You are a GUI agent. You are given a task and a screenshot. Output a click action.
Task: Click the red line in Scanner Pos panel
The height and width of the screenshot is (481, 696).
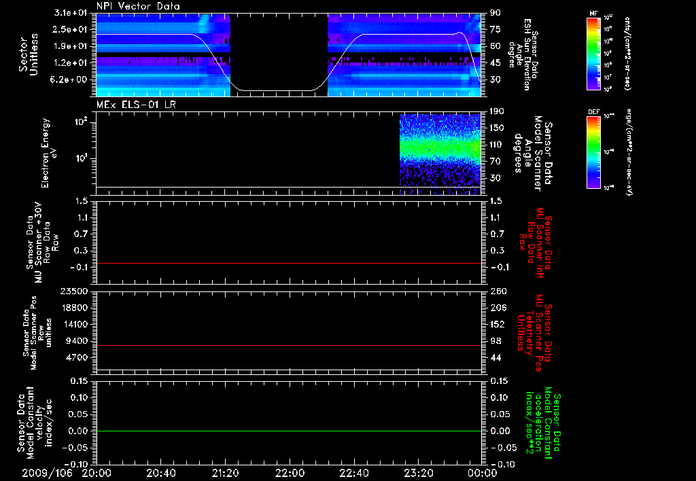click(289, 345)
